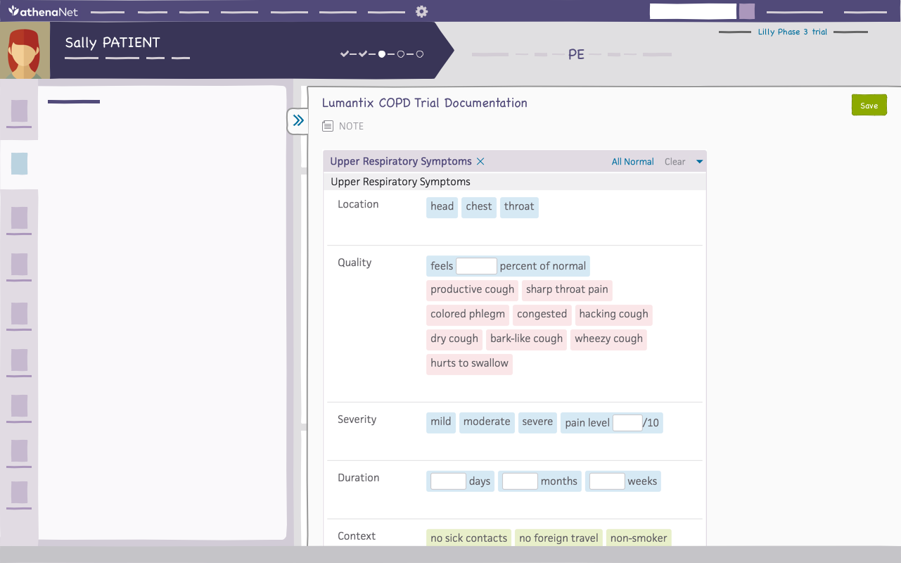The width and height of the screenshot is (901, 563).
Task: Click the first checkmark step in progress indicator
Action: (345, 53)
